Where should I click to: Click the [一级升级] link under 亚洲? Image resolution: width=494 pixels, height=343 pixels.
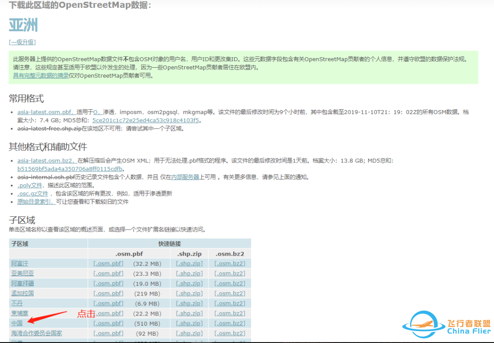click(22, 42)
